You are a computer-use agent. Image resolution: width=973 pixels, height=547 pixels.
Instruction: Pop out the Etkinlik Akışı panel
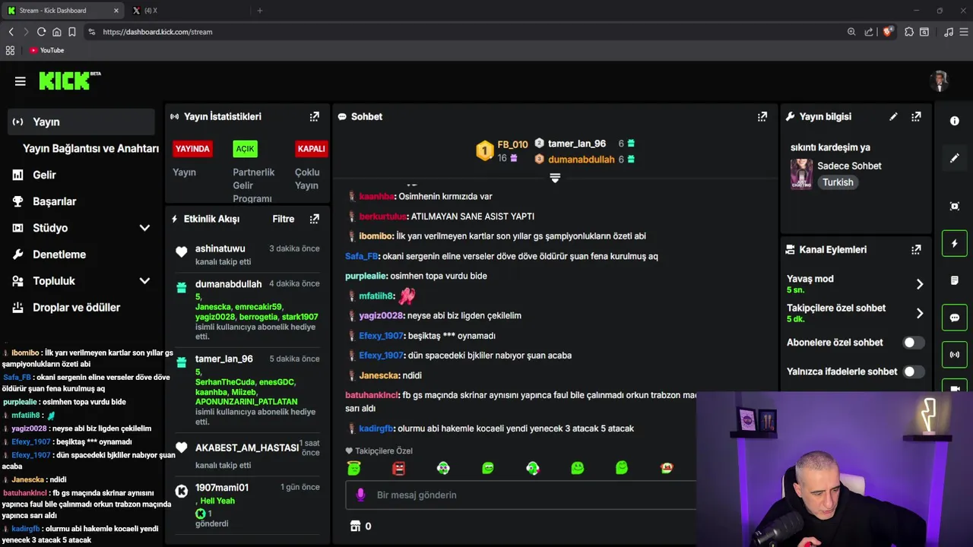(314, 219)
